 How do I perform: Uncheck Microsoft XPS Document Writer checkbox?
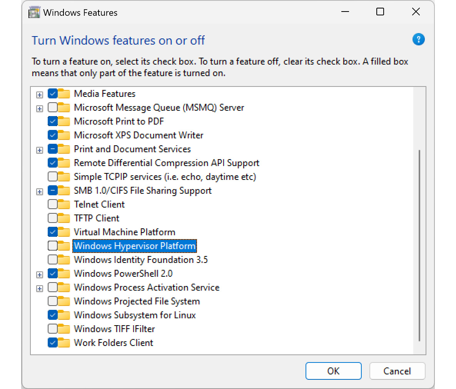pos(53,135)
